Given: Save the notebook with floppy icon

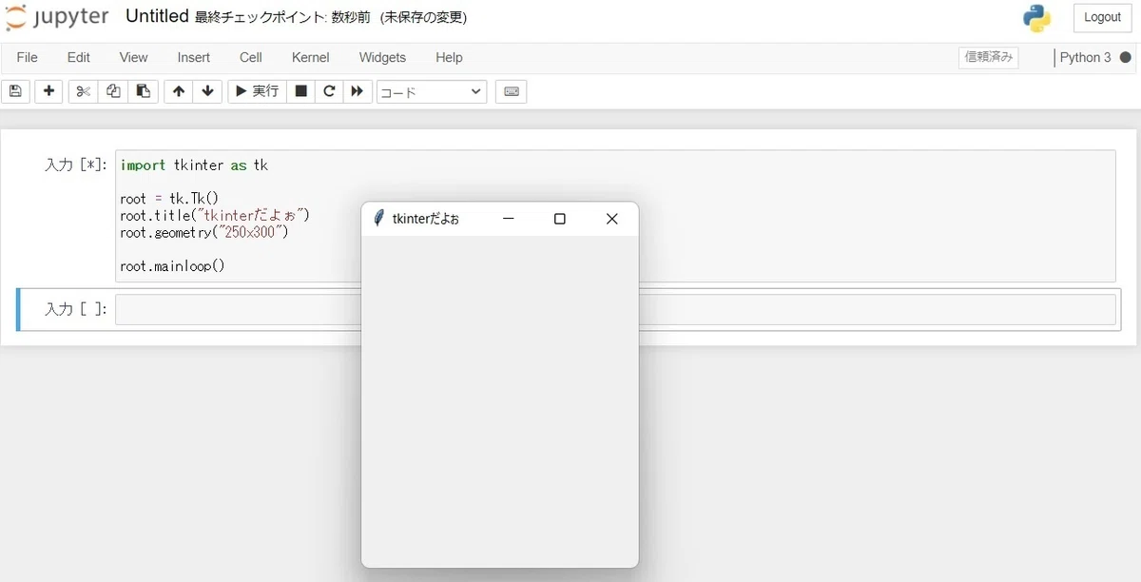Looking at the screenshot, I should point(14,91).
